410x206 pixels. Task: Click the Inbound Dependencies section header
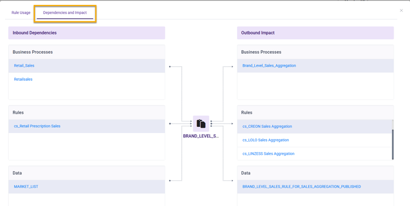35,33
